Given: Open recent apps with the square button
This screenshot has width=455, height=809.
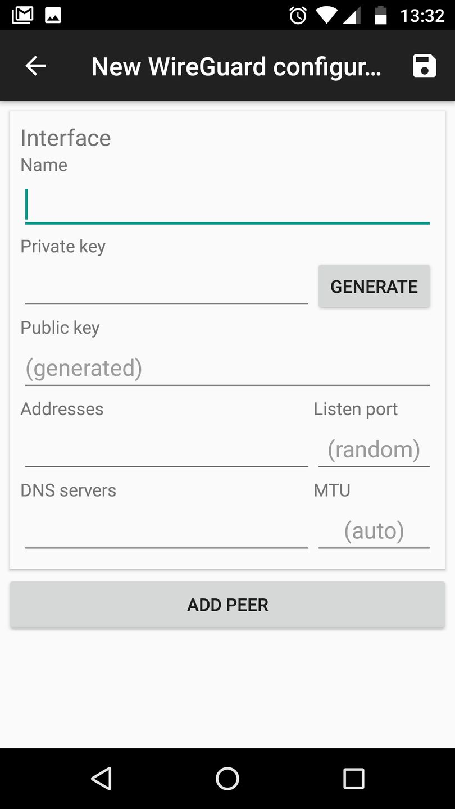Looking at the screenshot, I should pos(353,779).
